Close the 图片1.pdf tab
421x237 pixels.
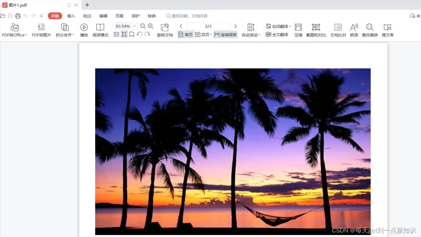pyautogui.click(x=76, y=5)
